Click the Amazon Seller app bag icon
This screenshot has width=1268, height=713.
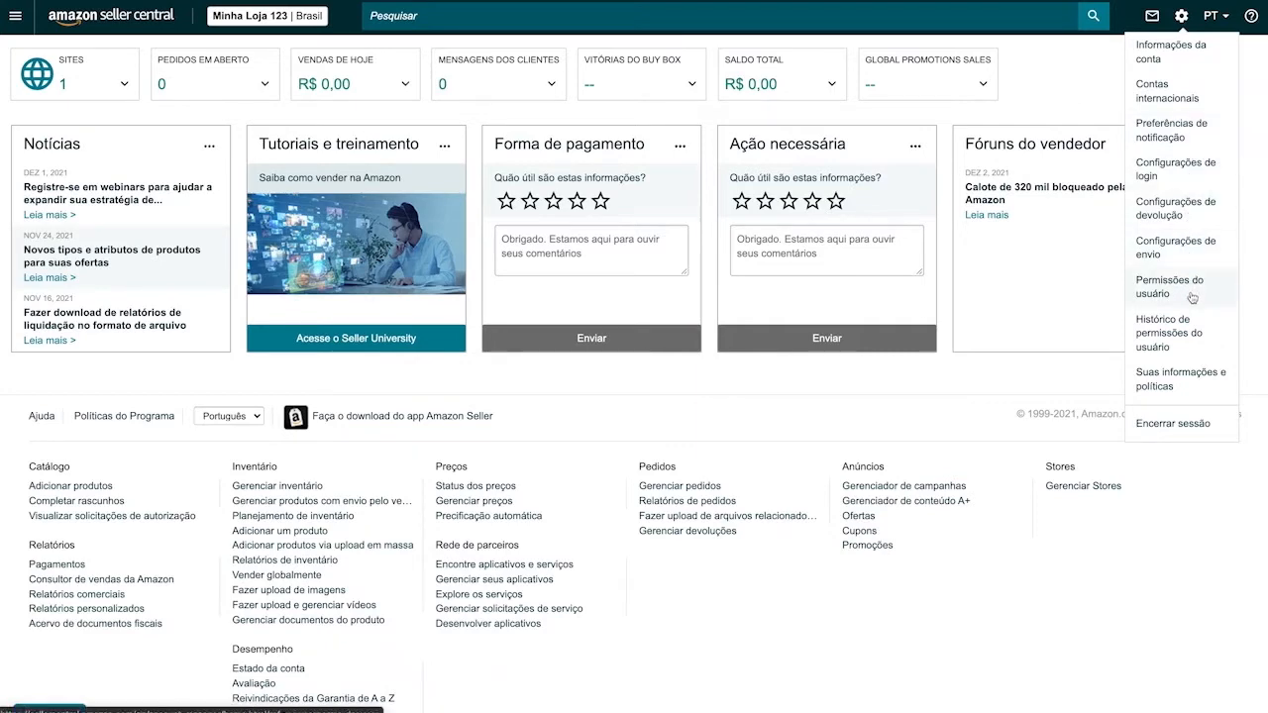tap(295, 417)
